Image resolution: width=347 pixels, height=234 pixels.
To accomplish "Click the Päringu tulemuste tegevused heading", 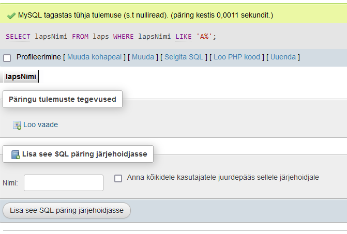I will (63, 99).
